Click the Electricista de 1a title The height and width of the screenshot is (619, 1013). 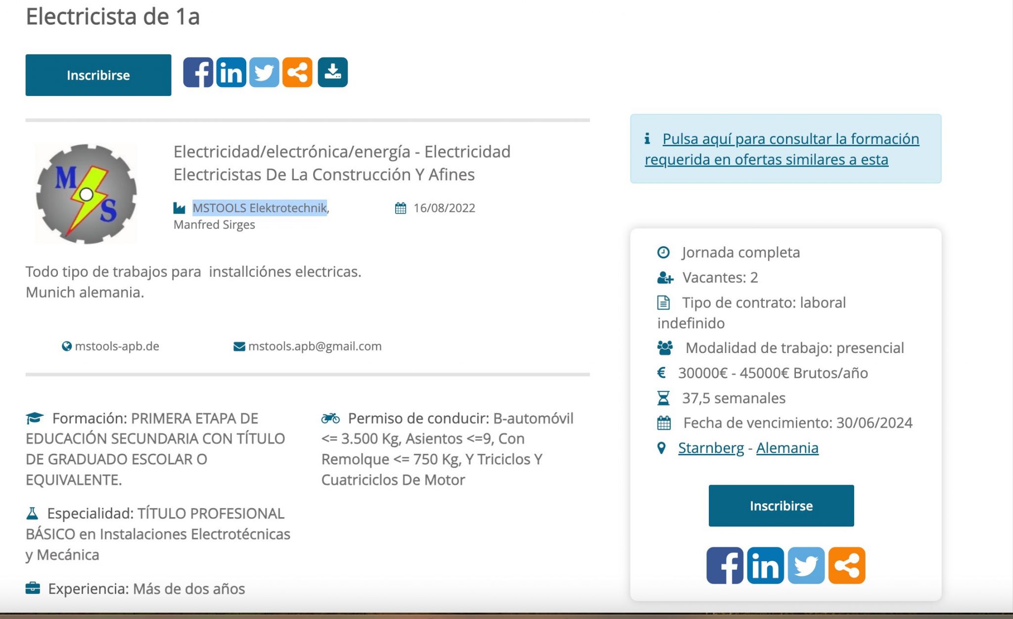113,17
